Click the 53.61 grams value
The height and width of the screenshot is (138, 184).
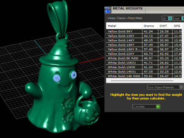148,76
